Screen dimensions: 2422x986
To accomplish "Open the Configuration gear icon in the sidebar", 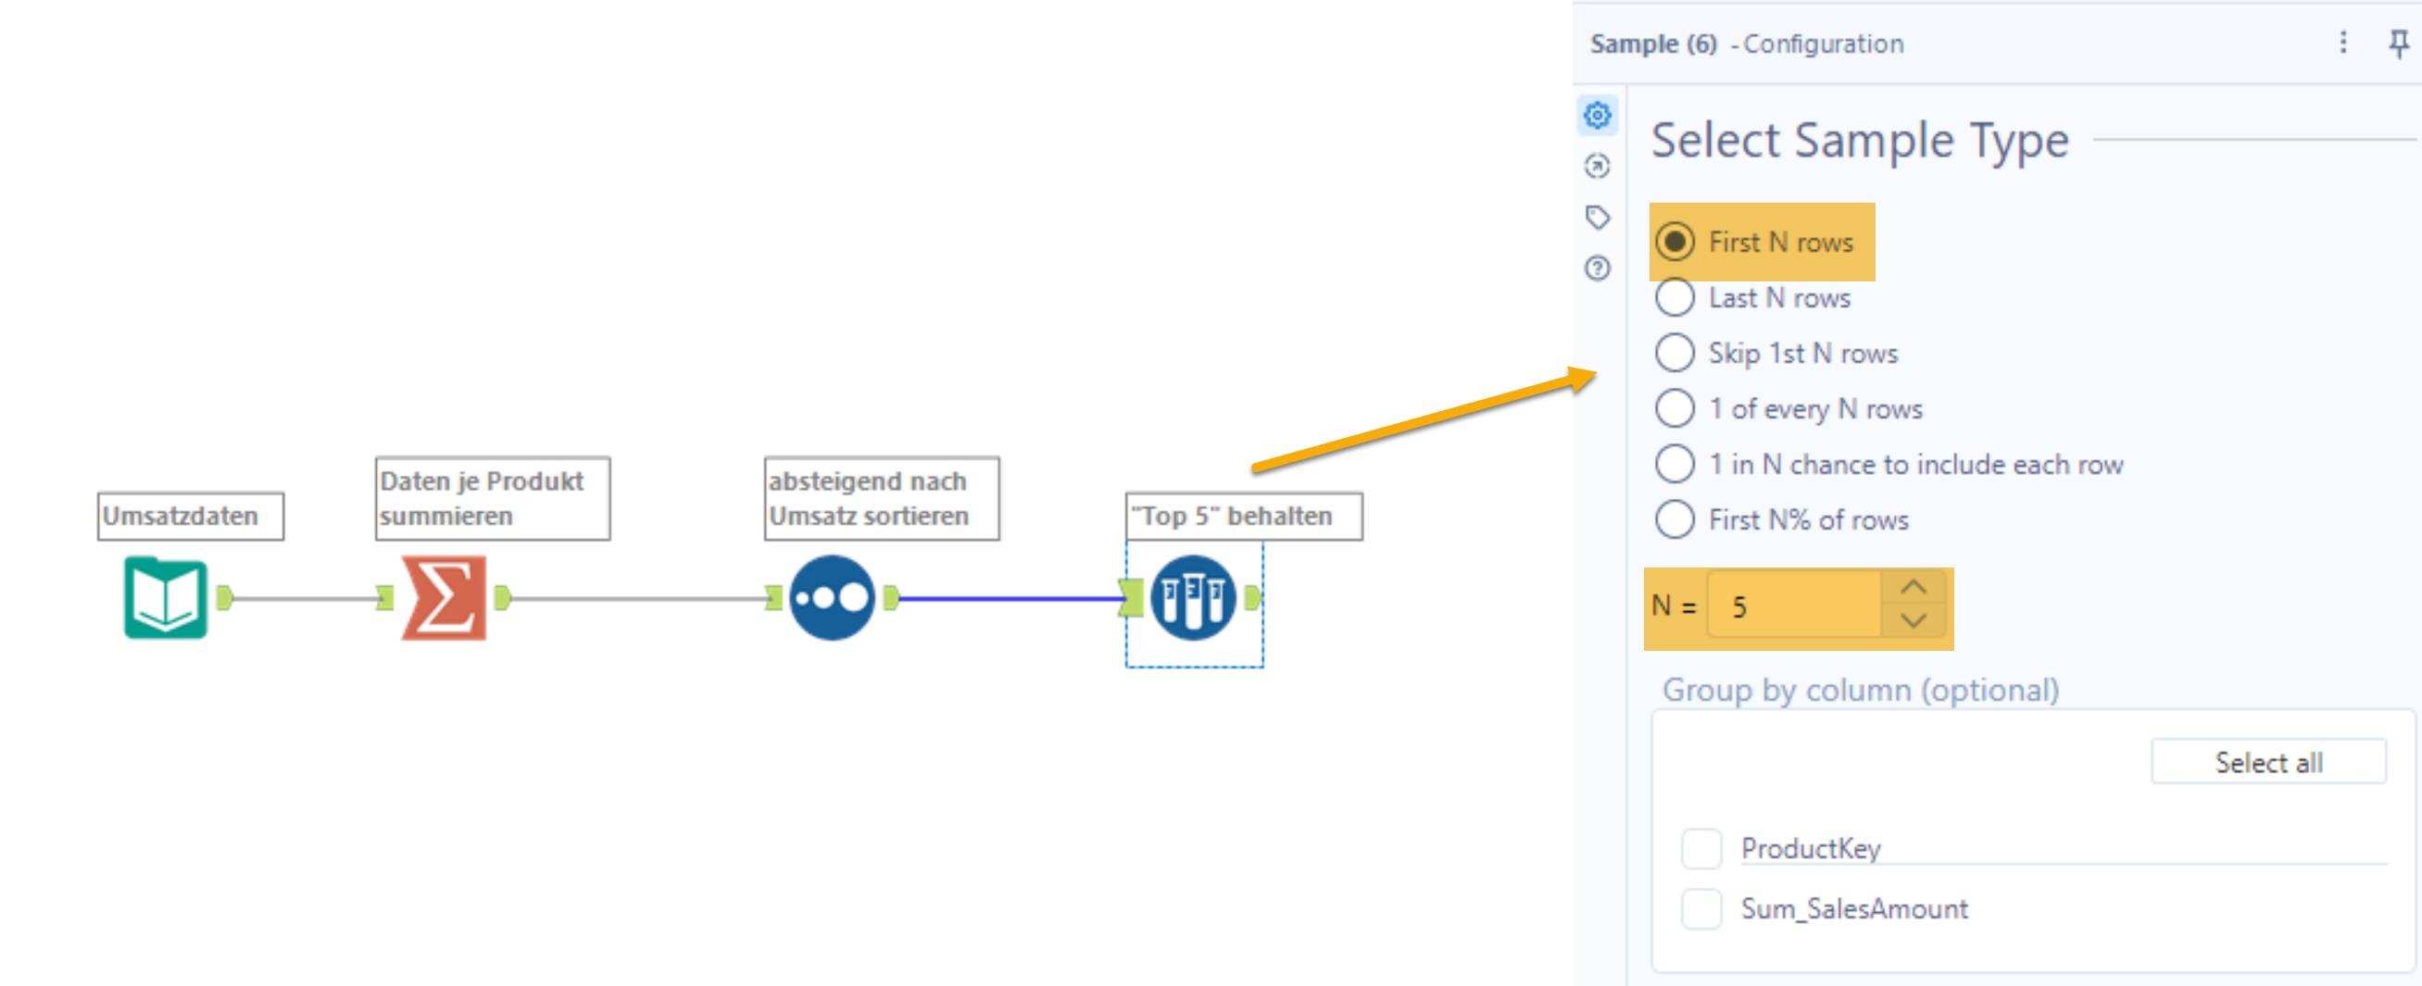I will (1597, 115).
